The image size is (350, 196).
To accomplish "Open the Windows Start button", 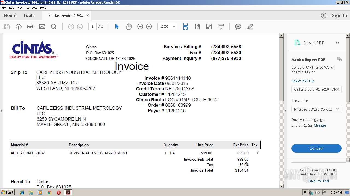I will coord(7,192).
